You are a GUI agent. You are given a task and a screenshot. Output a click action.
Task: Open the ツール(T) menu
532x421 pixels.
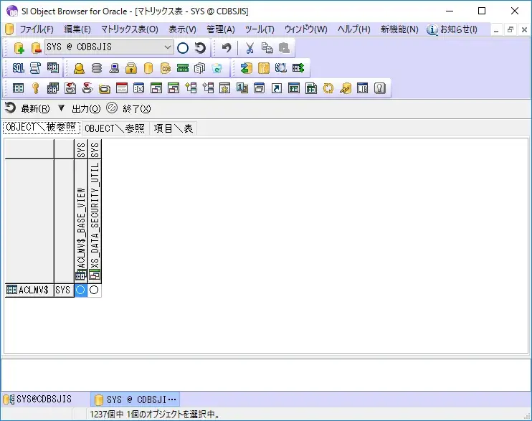point(259,29)
